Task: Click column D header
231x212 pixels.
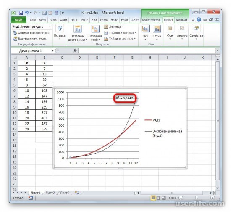Action: tap(79, 58)
